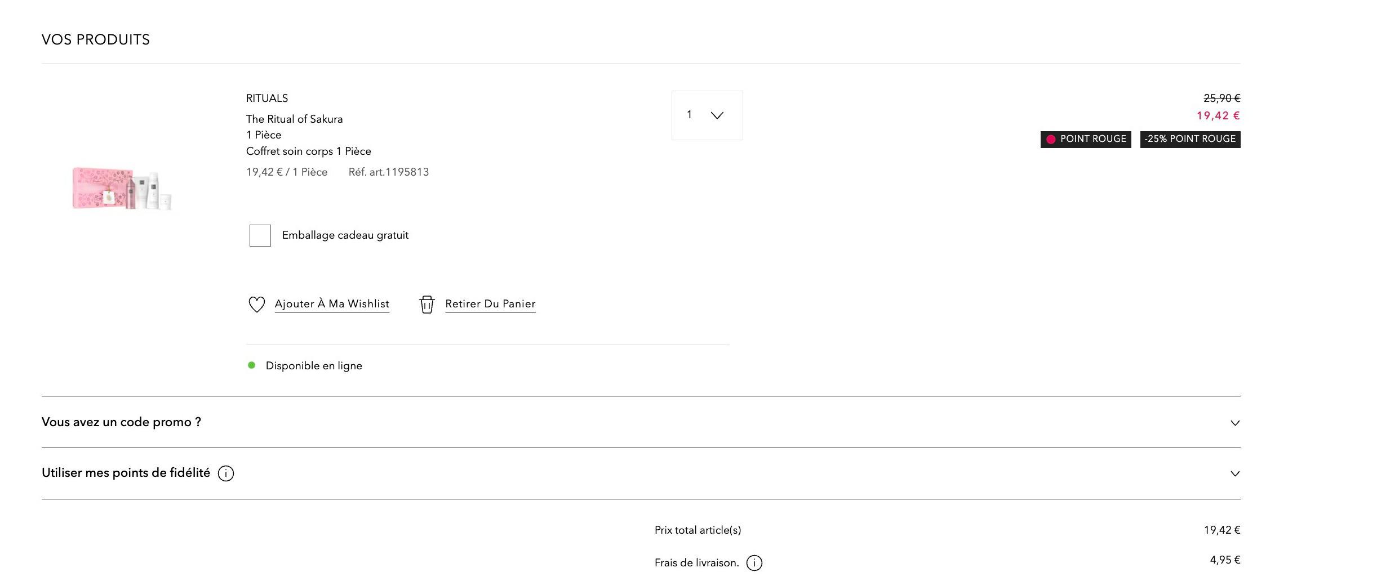The width and height of the screenshot is (1377, 581).
Task: Click the 19,42 € / 1 Pièce unit price
Action: (287, 172)
